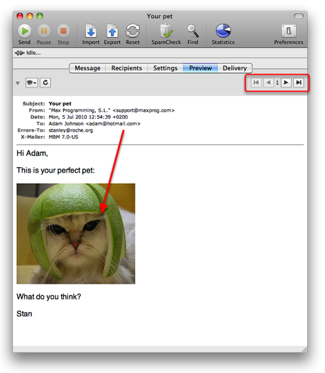
Task: Collapse the header disclosure triangle
Action: coord(18,83)
